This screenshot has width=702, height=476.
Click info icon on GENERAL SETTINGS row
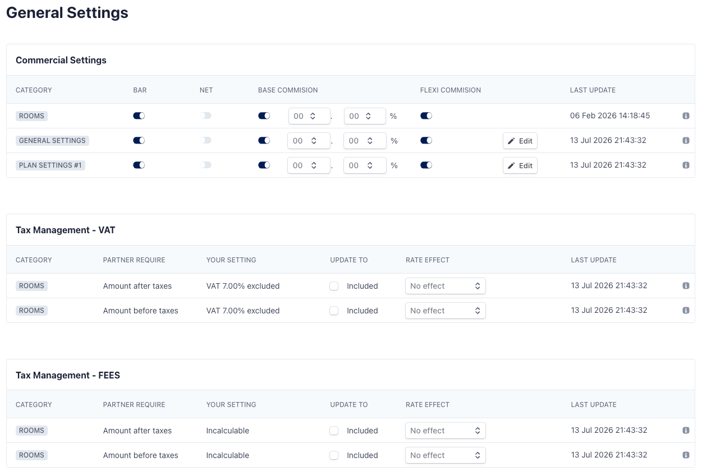point(686,141)
